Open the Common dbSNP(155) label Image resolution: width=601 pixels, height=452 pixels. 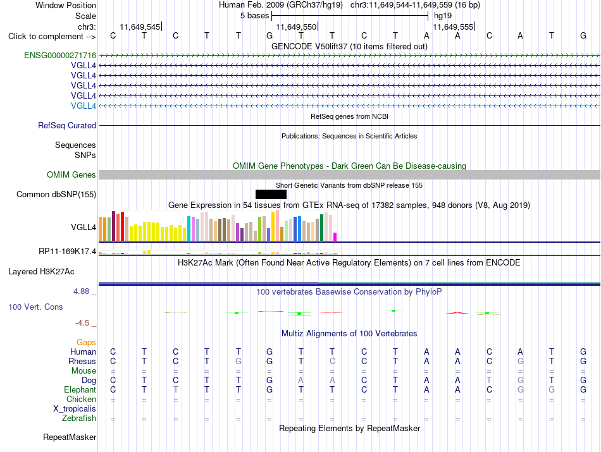tap(56, 194)
